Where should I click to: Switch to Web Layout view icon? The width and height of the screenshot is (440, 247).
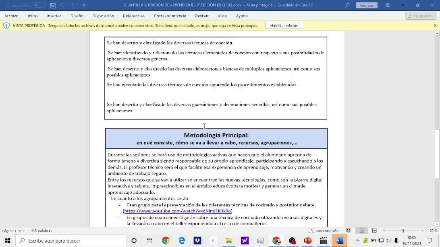click(374, 231)
